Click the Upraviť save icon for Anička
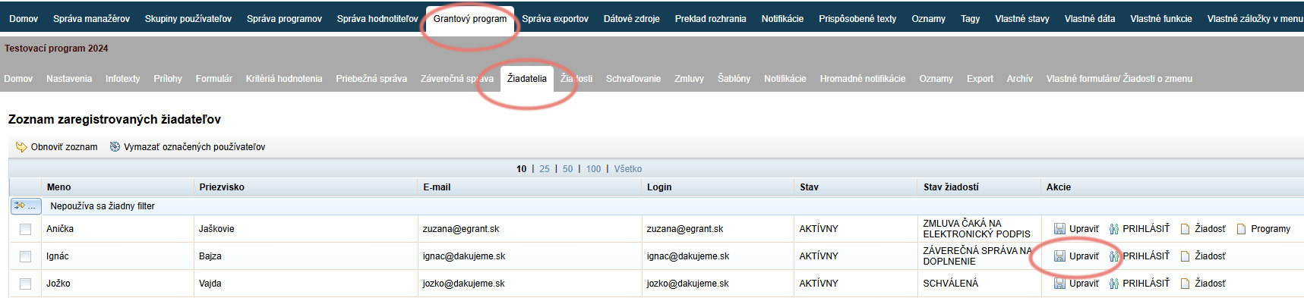Image resolution: width=1304 pixels, height=298 pixels. point(1059,229)
